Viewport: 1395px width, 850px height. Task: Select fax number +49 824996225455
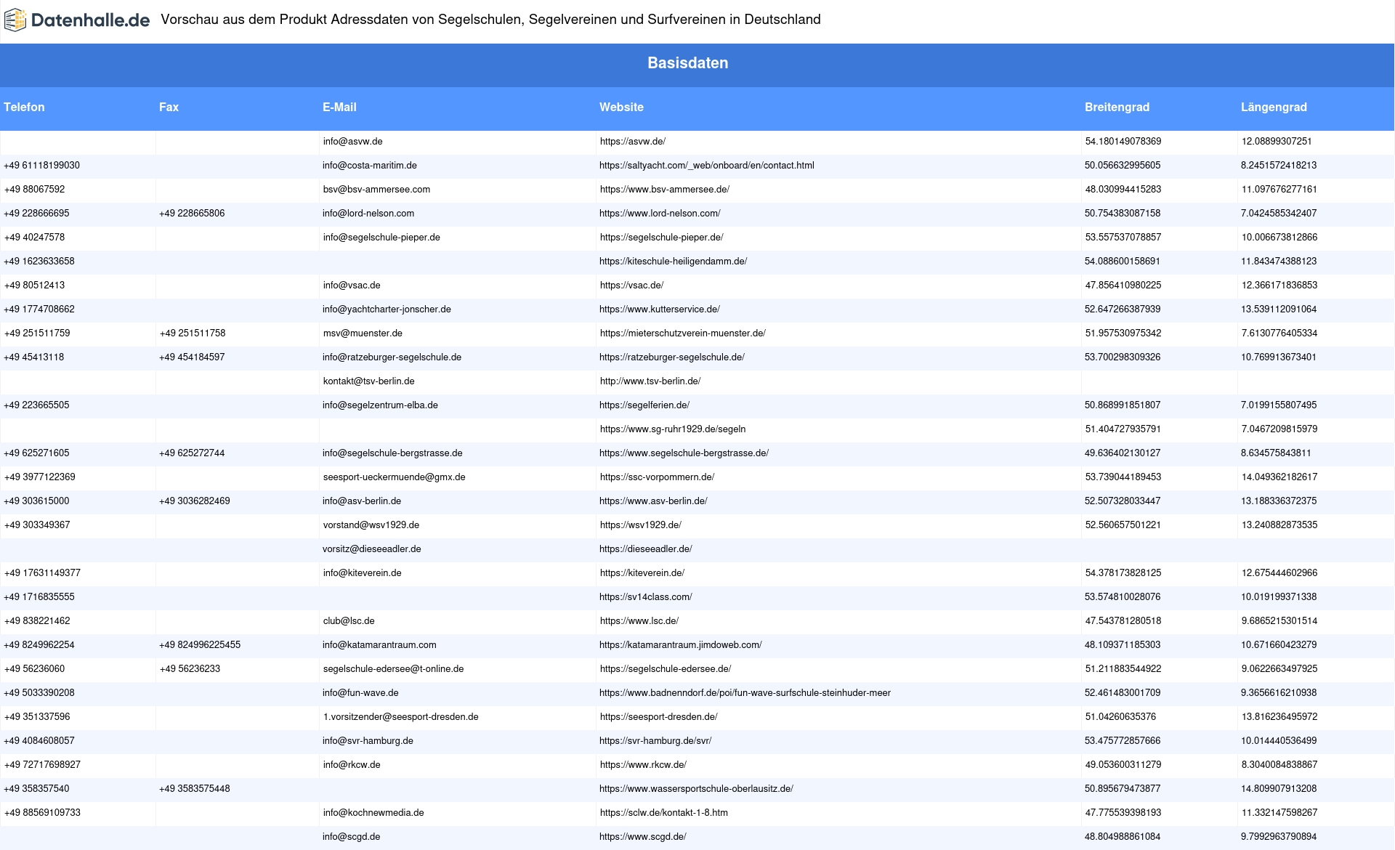pos(200,645)
